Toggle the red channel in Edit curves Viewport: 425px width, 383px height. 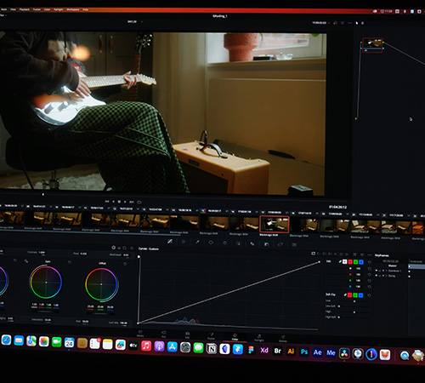(x=350, y=262)
